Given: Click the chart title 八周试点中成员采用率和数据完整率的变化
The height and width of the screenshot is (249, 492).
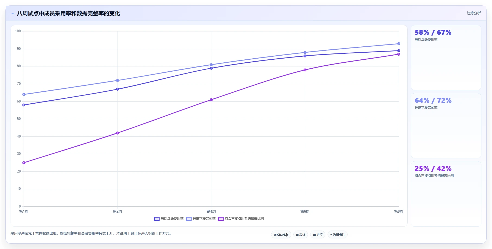Looking at the screenshot, I should pos(68,14).
